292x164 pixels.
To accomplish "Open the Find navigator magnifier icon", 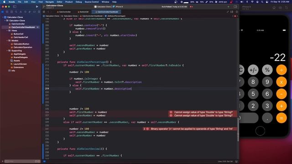I will [16, 12].
